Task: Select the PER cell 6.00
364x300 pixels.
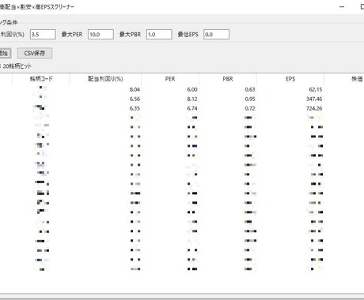Action: coord(192,89)
